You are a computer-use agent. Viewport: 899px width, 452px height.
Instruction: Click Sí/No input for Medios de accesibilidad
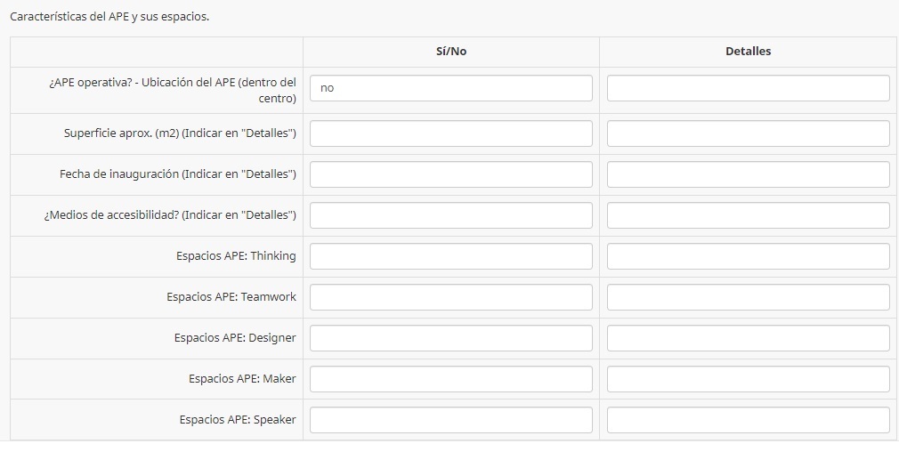pyautogui.click(x=450, y=215)
